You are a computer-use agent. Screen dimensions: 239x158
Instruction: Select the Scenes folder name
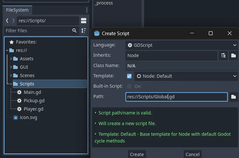(27, 75)
